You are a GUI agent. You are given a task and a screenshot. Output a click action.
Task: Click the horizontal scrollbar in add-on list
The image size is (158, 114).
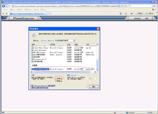pyautogui.click(x=63, y=72)
